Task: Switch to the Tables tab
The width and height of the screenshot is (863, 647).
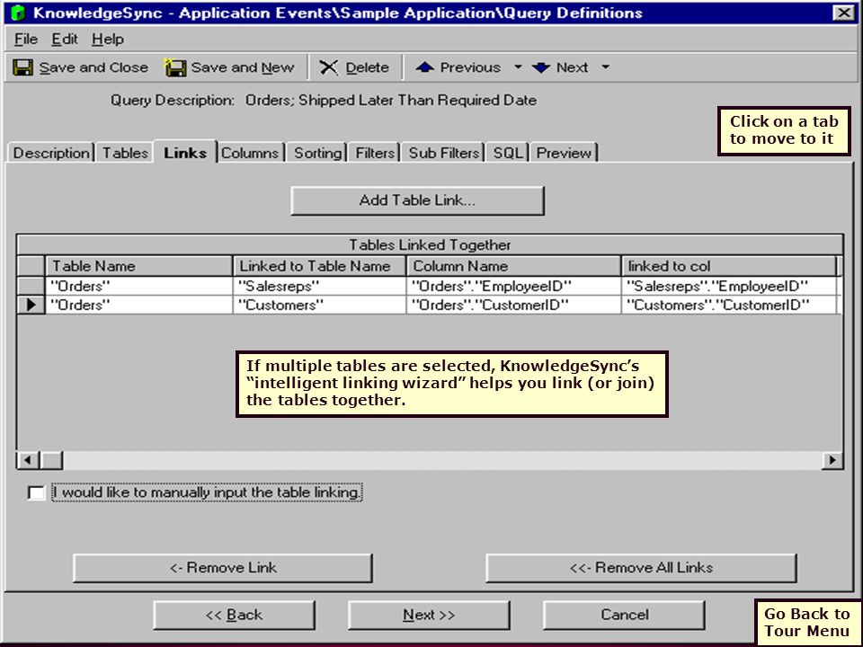Action: [126, 153]
